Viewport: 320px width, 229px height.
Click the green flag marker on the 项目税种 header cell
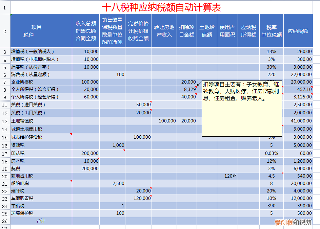click(11, 15)
